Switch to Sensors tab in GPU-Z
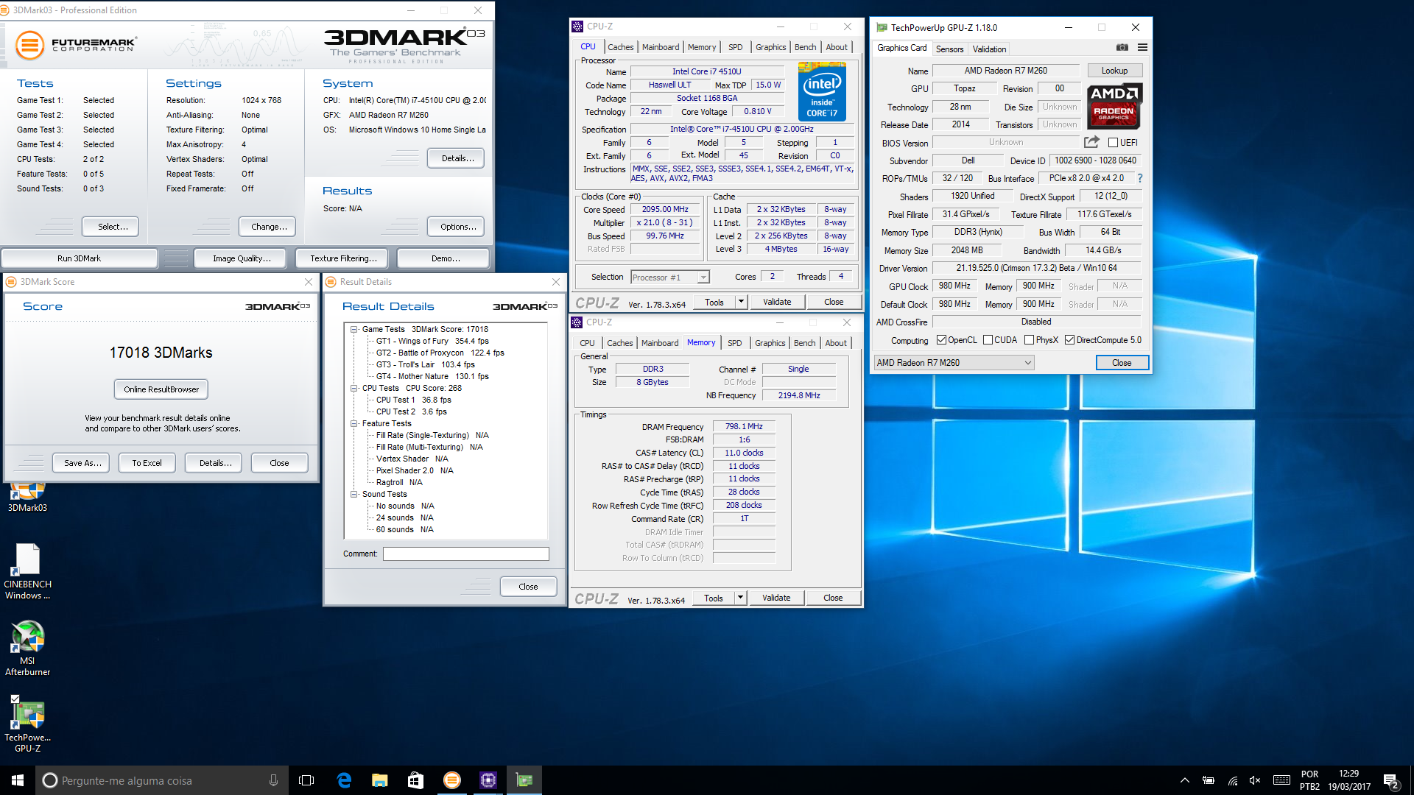 click(949, 49)
